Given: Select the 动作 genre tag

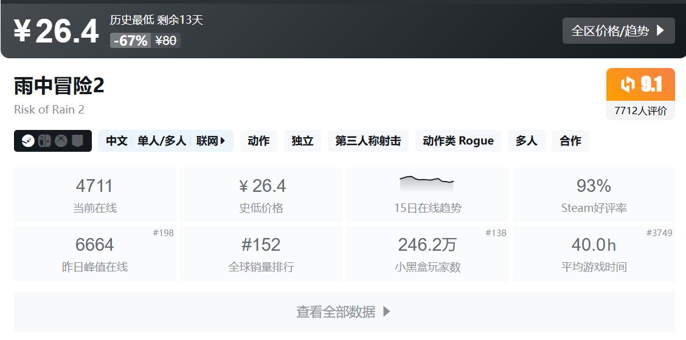Looking at the screenshot, I should pos(258,141).
